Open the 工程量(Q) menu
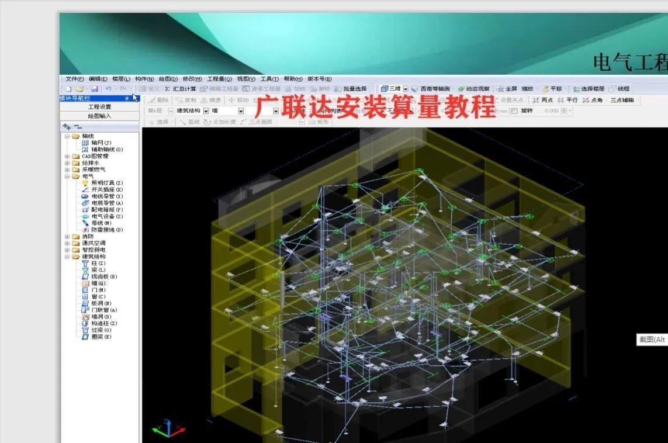 [219, 79]
